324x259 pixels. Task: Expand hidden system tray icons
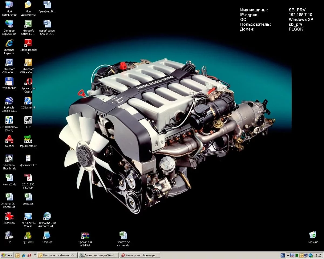(288, 255)
